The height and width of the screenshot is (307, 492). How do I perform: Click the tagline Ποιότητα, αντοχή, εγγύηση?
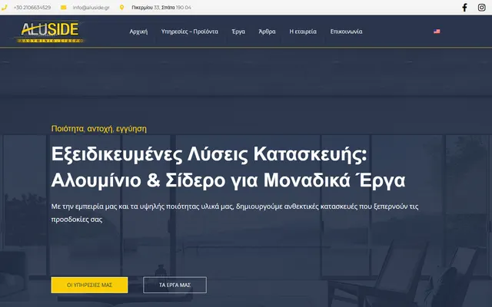(99, 129)
